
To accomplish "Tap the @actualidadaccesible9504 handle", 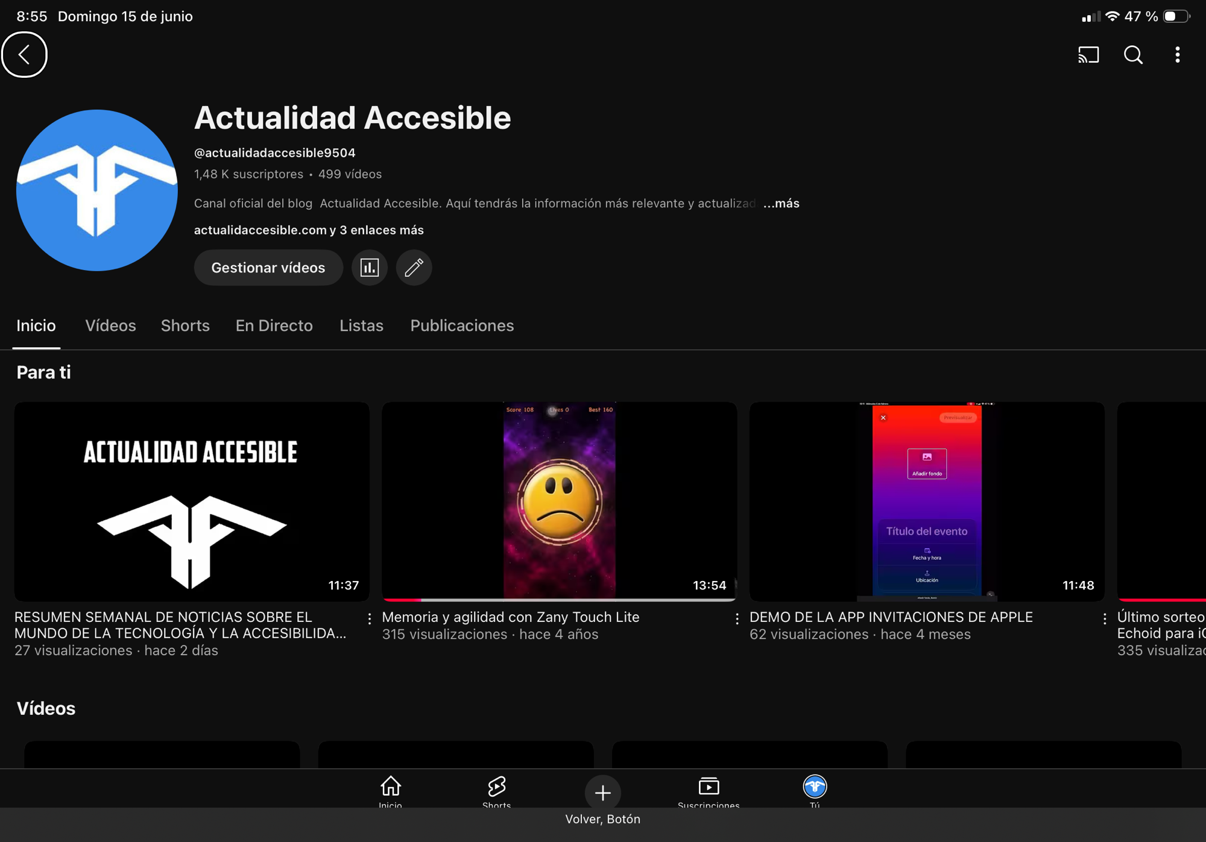I will pyautogui.click(x=274, y=153).
